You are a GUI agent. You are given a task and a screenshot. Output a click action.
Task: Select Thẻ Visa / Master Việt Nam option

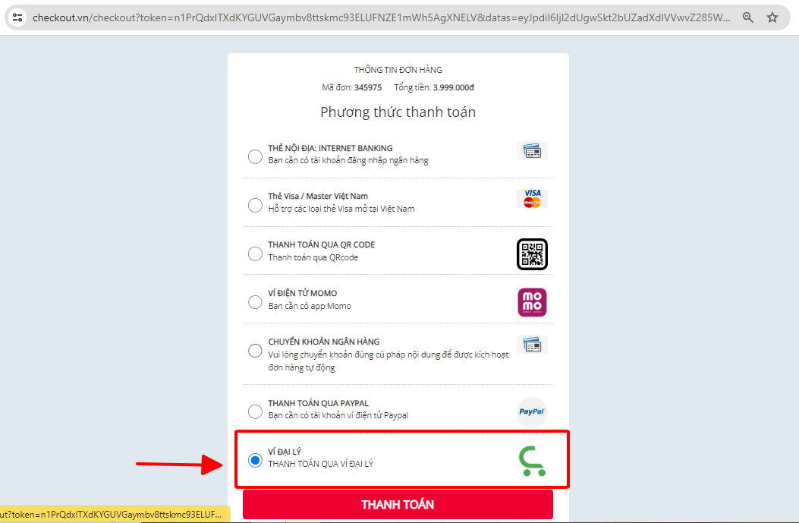pos(255,205)
